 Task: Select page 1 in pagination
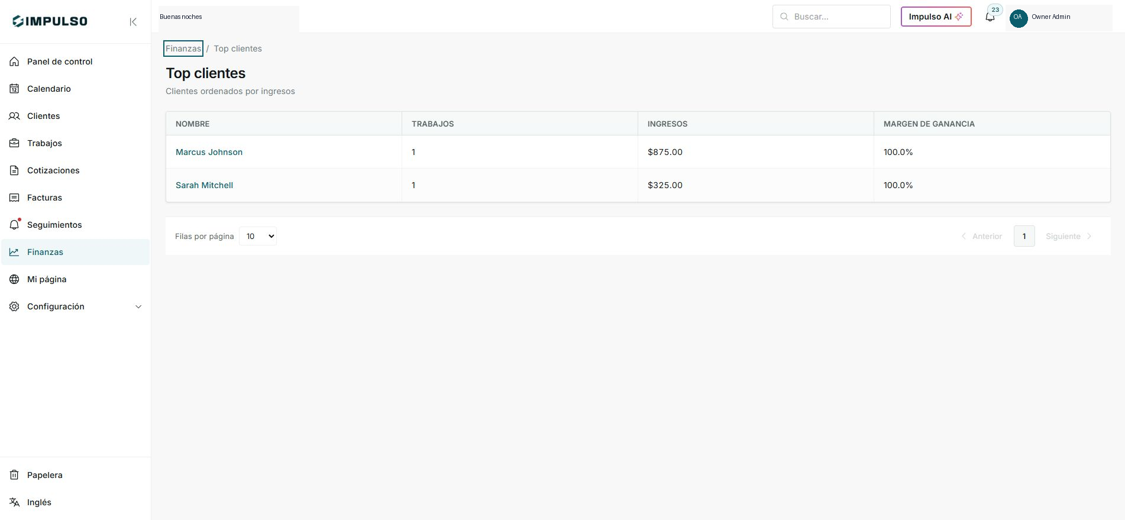pyautogui.click(x=1024, y=236)
